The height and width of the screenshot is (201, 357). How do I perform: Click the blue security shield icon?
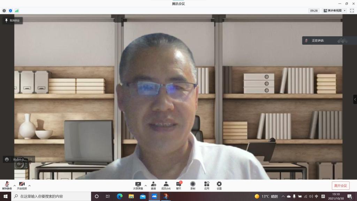click(10, 11)
